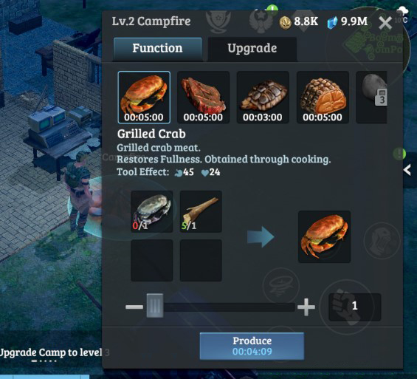Expand the side panel chevron arrow
Image resolution: width=417 pixels, height=379 pixels.
[x=407, y=170]
